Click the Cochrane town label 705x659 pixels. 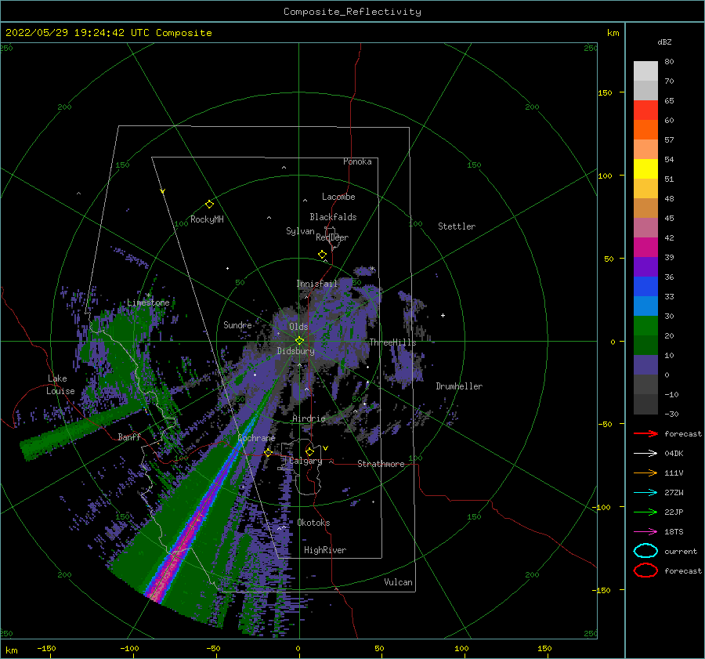point(256,438)
